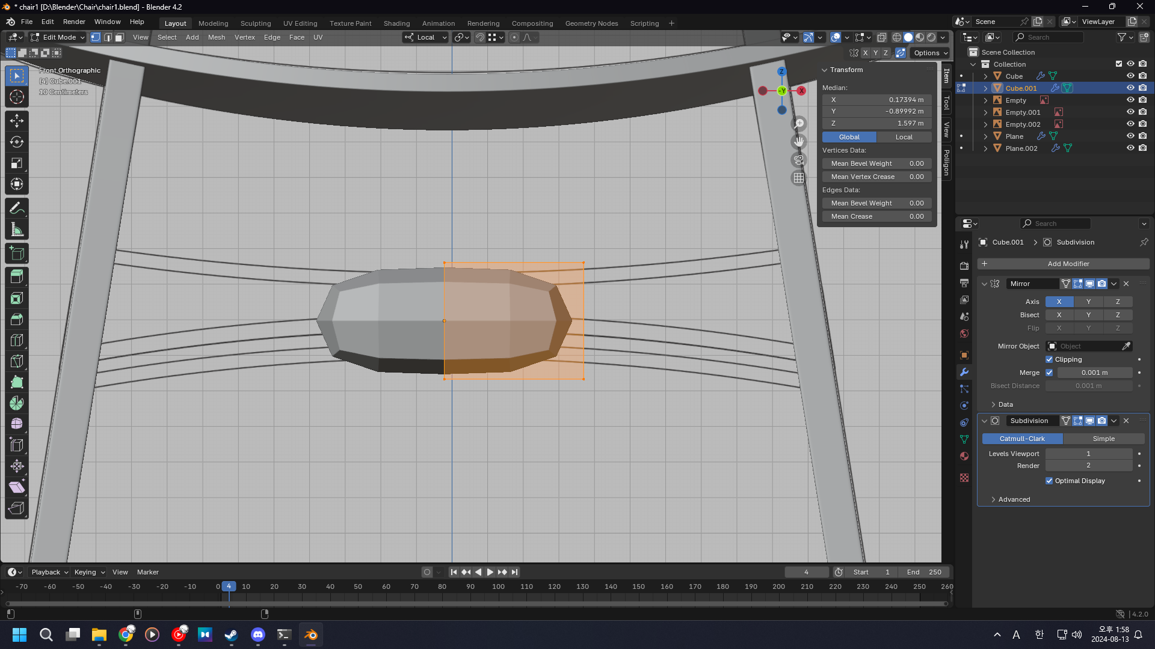Expand the Advanced subdivision section
Viewport: 1155px width, 649px height.
coord(1014,499)
